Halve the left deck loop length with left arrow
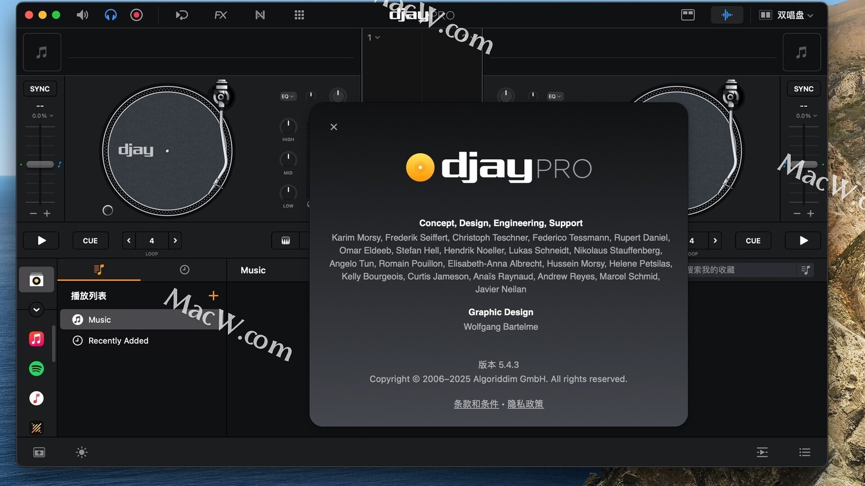Image resolution: width=865 pixels, height=486 pixels. (129, 241)
